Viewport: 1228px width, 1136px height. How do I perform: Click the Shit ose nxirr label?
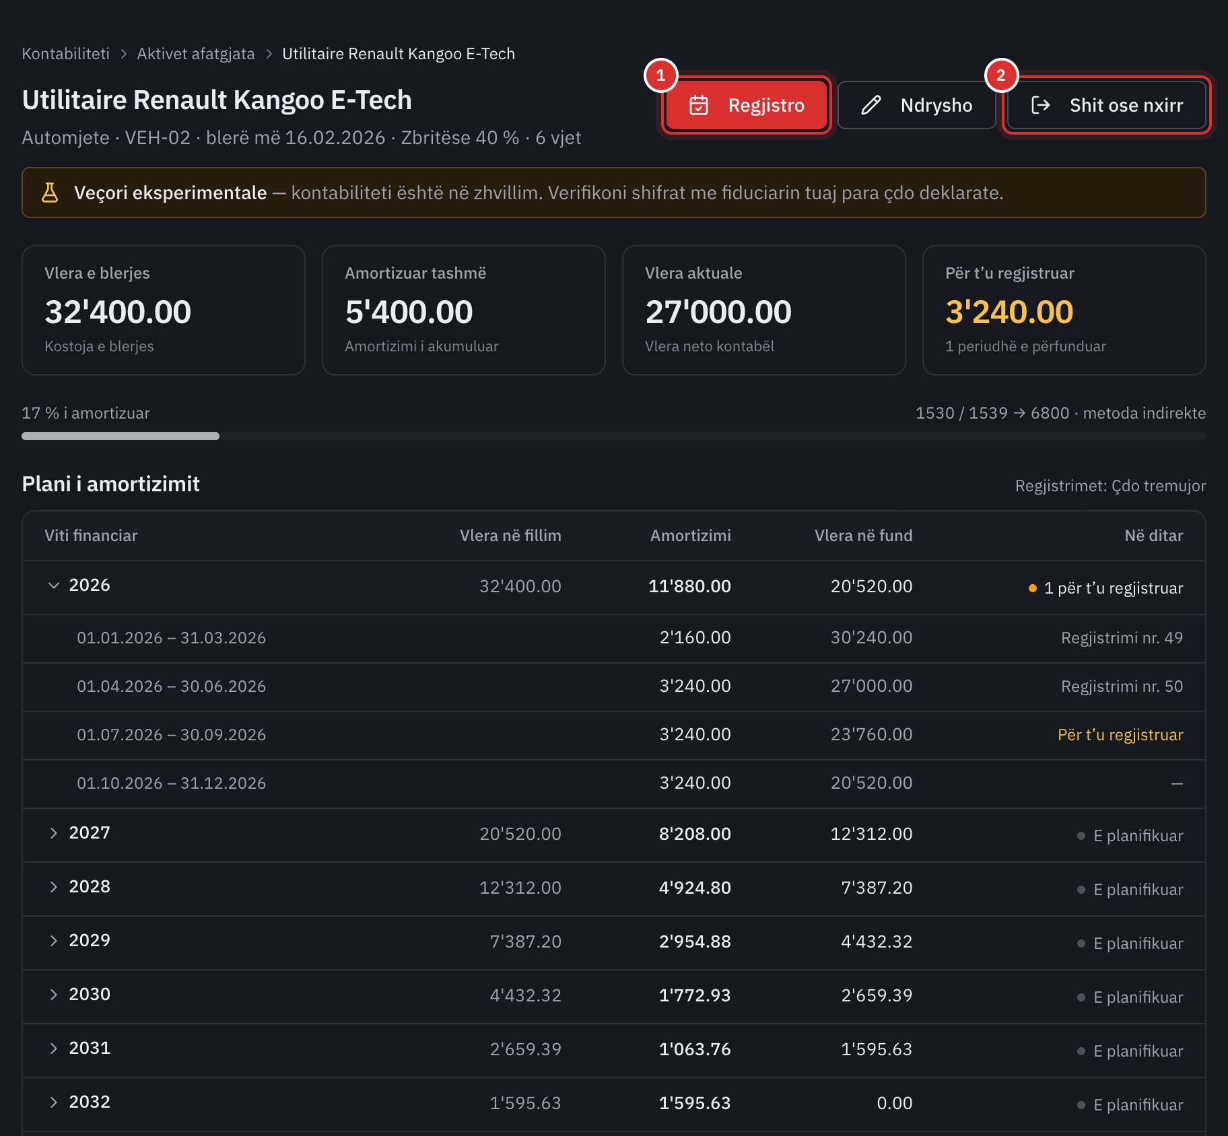[1126, 106]
